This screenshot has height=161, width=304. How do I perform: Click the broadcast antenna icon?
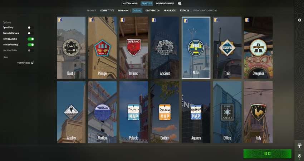point(299,146)
